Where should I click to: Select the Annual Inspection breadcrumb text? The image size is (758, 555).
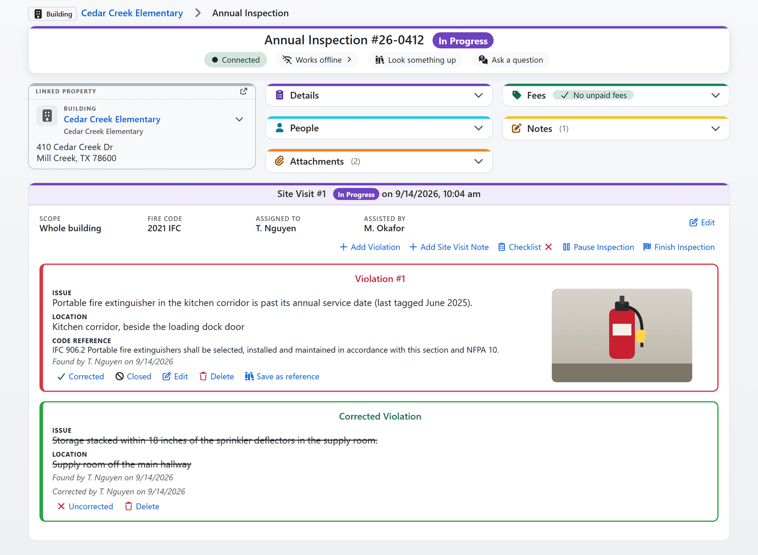250,13
